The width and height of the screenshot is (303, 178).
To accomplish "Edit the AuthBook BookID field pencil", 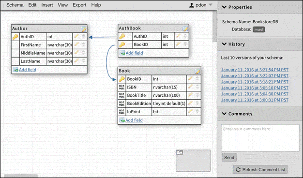I will [x=178, y=44].
